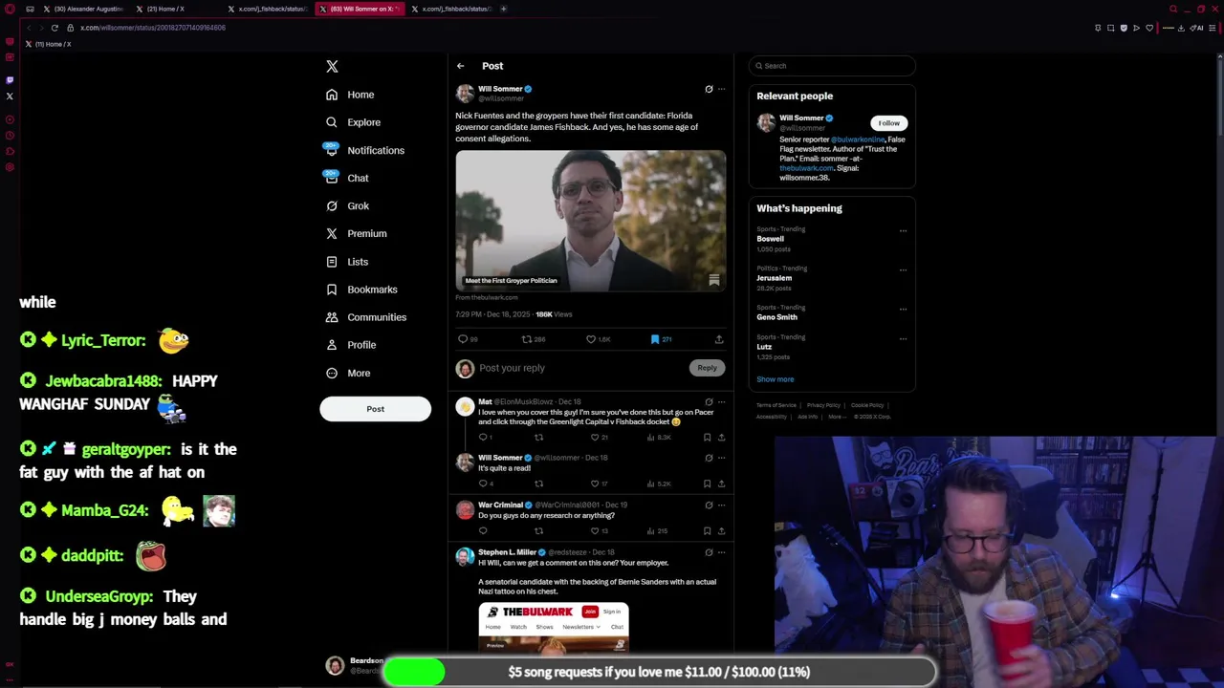Open Stephen L. Miller's profile avatar
Image resolution: width=1224 pixels, height=688 pixels.
pos(465,557)
